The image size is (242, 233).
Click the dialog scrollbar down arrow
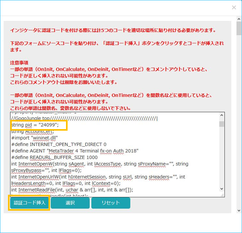click(239, 210)
